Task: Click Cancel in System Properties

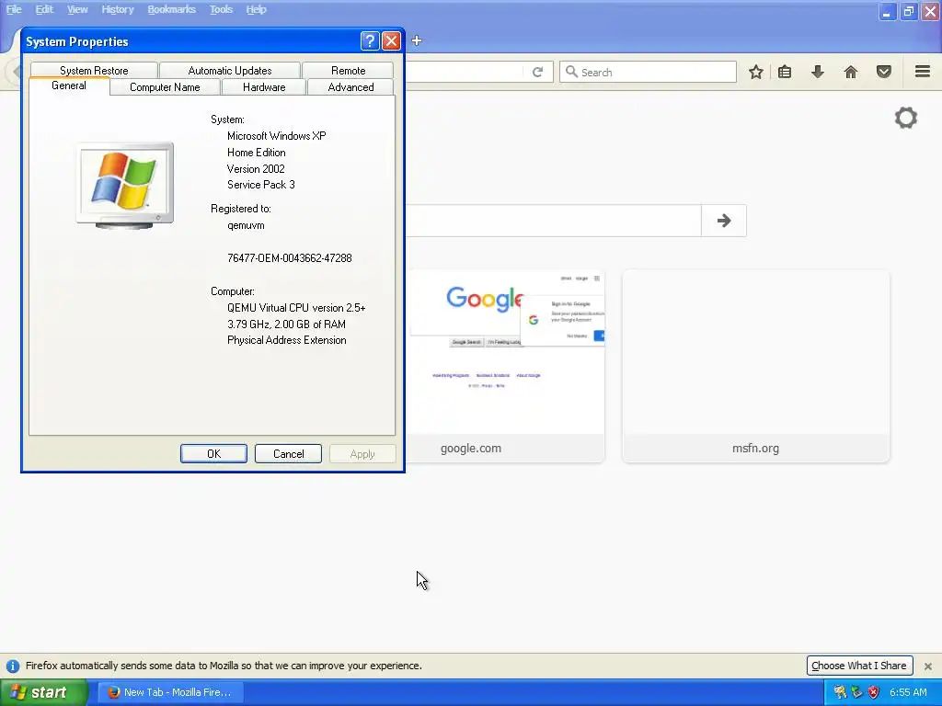Action: point(288,454)
